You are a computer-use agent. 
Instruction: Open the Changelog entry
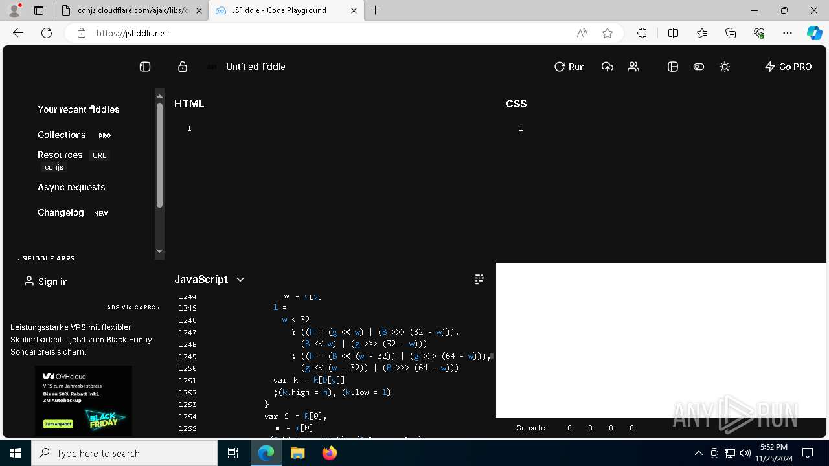click(x=61, y=212)
